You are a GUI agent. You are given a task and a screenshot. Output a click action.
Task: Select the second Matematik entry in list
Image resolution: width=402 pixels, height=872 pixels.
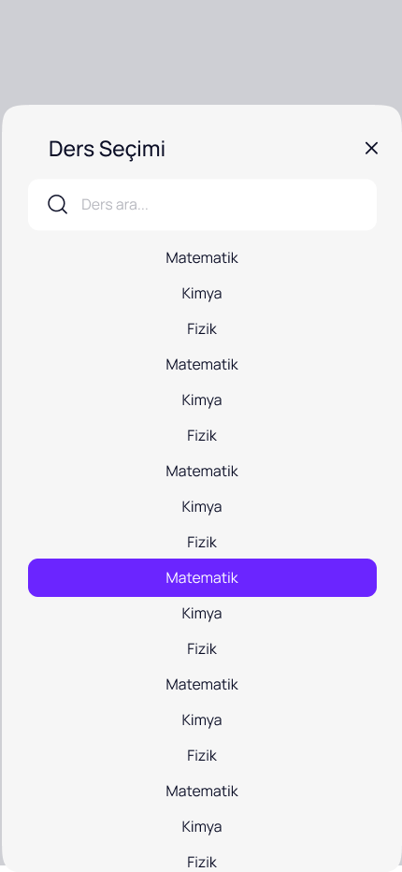[x=202, y=365]
